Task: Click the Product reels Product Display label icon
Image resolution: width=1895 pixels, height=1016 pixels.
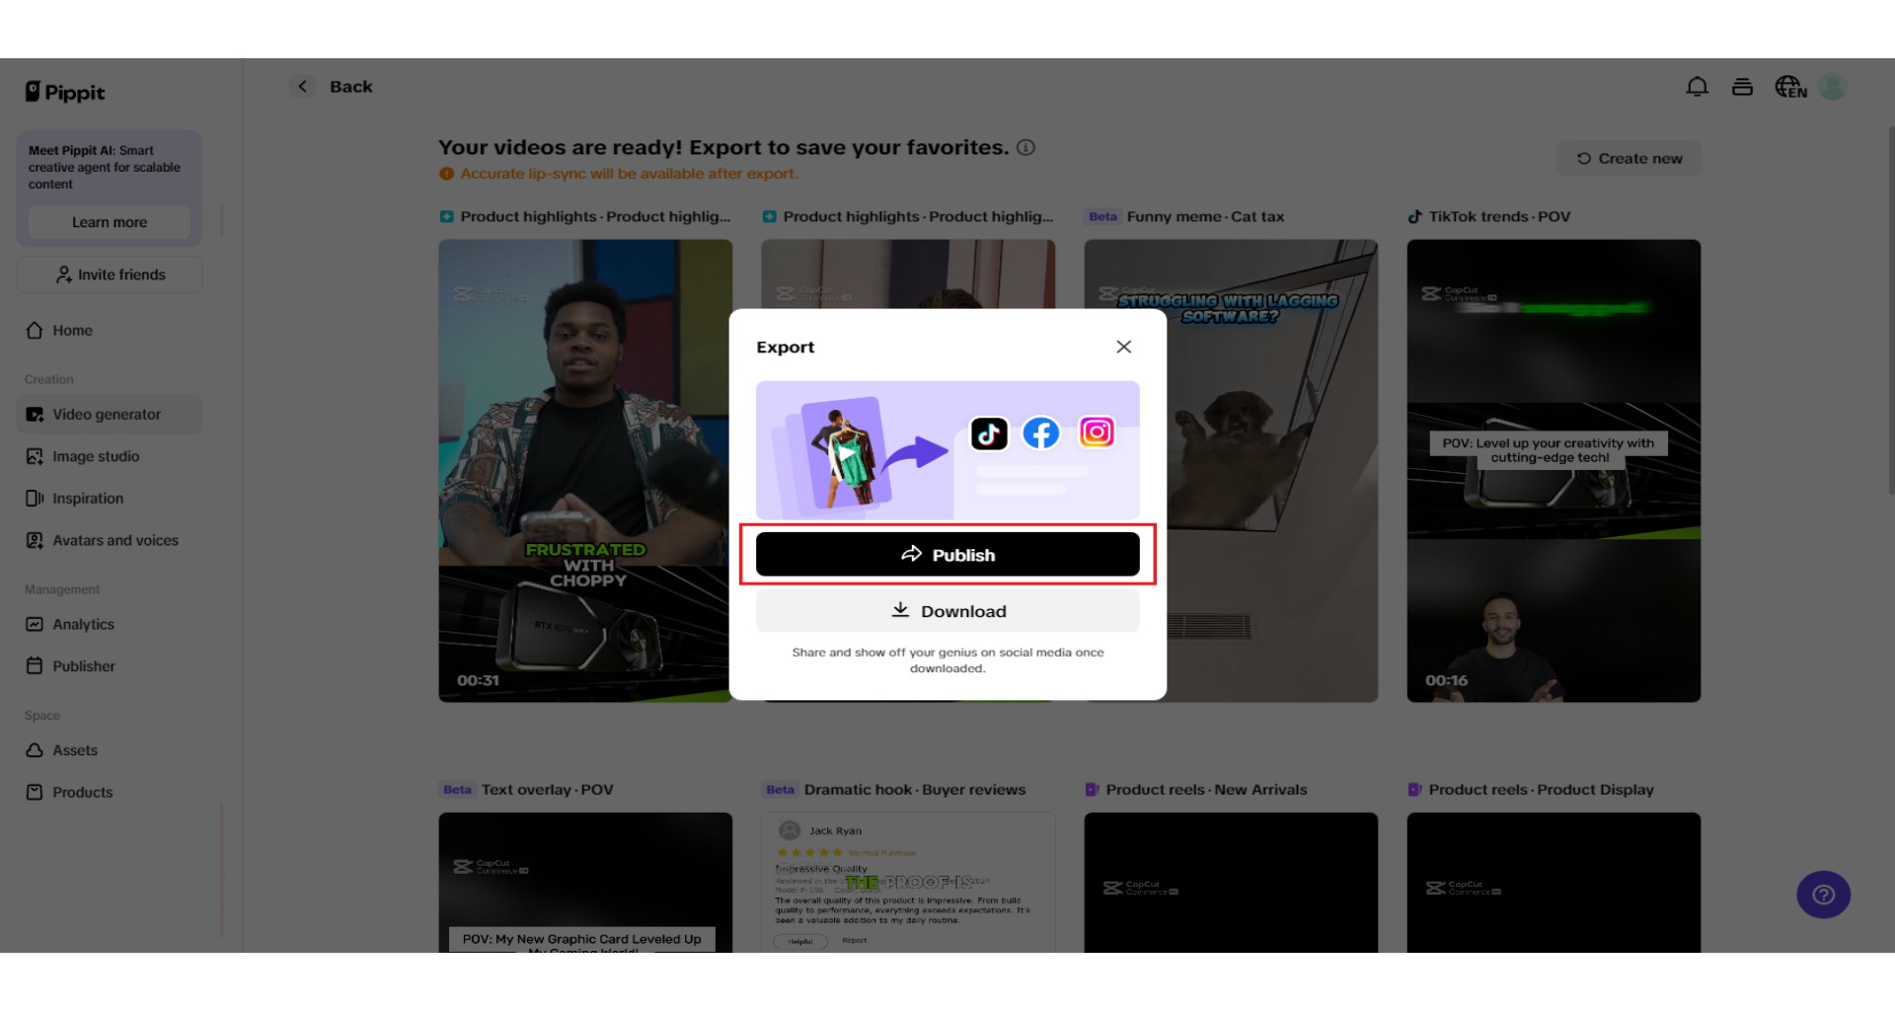Action: click(x=1414, y=790)
